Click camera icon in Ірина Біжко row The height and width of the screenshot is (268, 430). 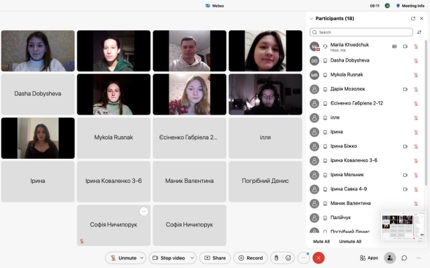coord(405,146)
